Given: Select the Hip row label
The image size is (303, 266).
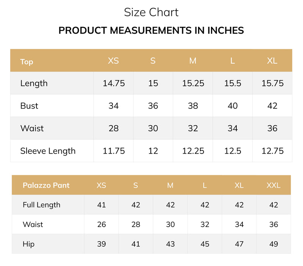Looking at the screenshot, I should [x=29, y=244].
